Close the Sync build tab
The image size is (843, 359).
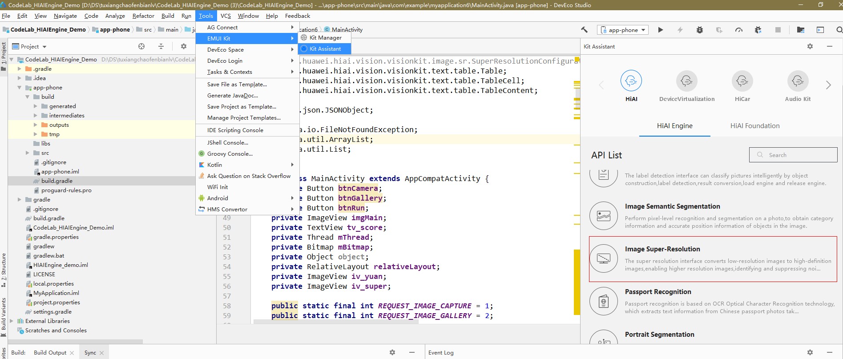click(x=101, y=353)
